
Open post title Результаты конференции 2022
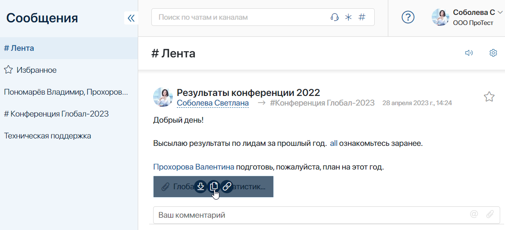[248, 92]
